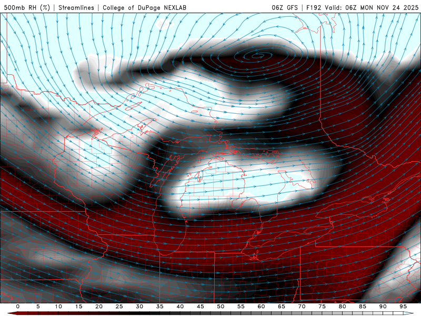Select the colorbar value '10'
The height and width of the screenshot is (316, 421).
click(x=58, y=307)
